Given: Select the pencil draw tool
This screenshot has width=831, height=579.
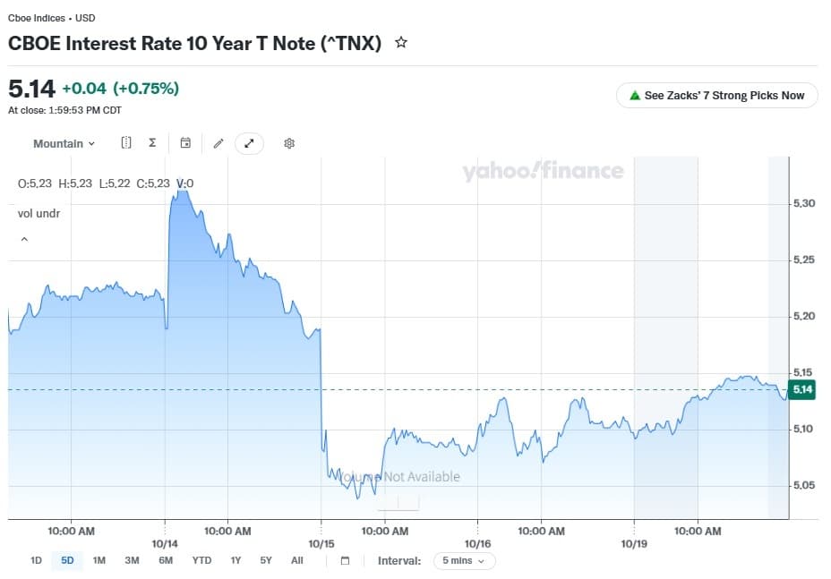Looking at the screenshot, I should coord(218,143).
